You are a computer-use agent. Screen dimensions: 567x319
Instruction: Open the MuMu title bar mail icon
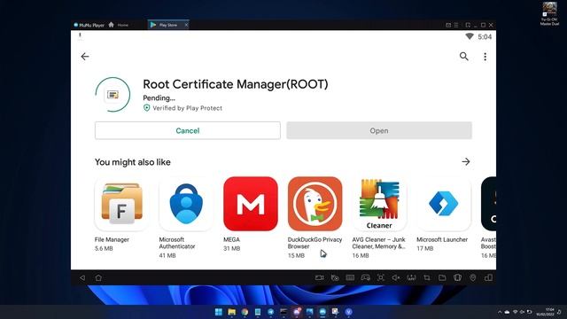[x=448, y=25]
